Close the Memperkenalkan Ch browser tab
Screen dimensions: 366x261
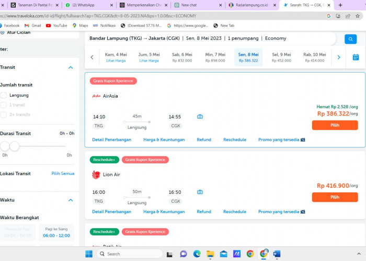[166, 5]
